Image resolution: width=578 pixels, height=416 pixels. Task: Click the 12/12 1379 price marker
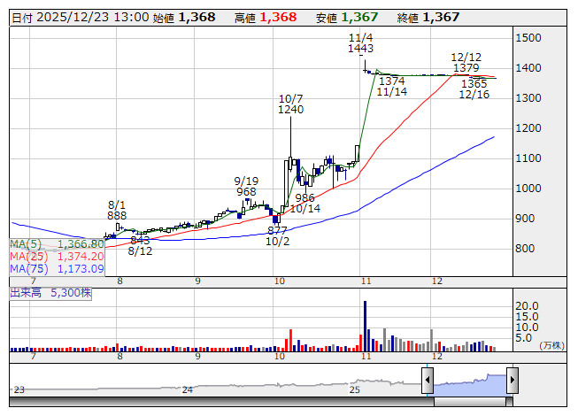[x=466, y=63]
